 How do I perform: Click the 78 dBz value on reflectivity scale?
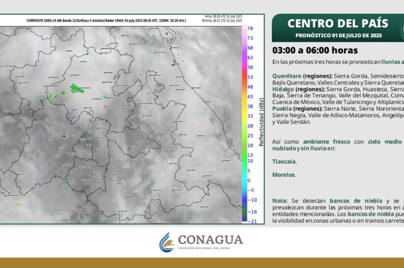pos(250,28)
